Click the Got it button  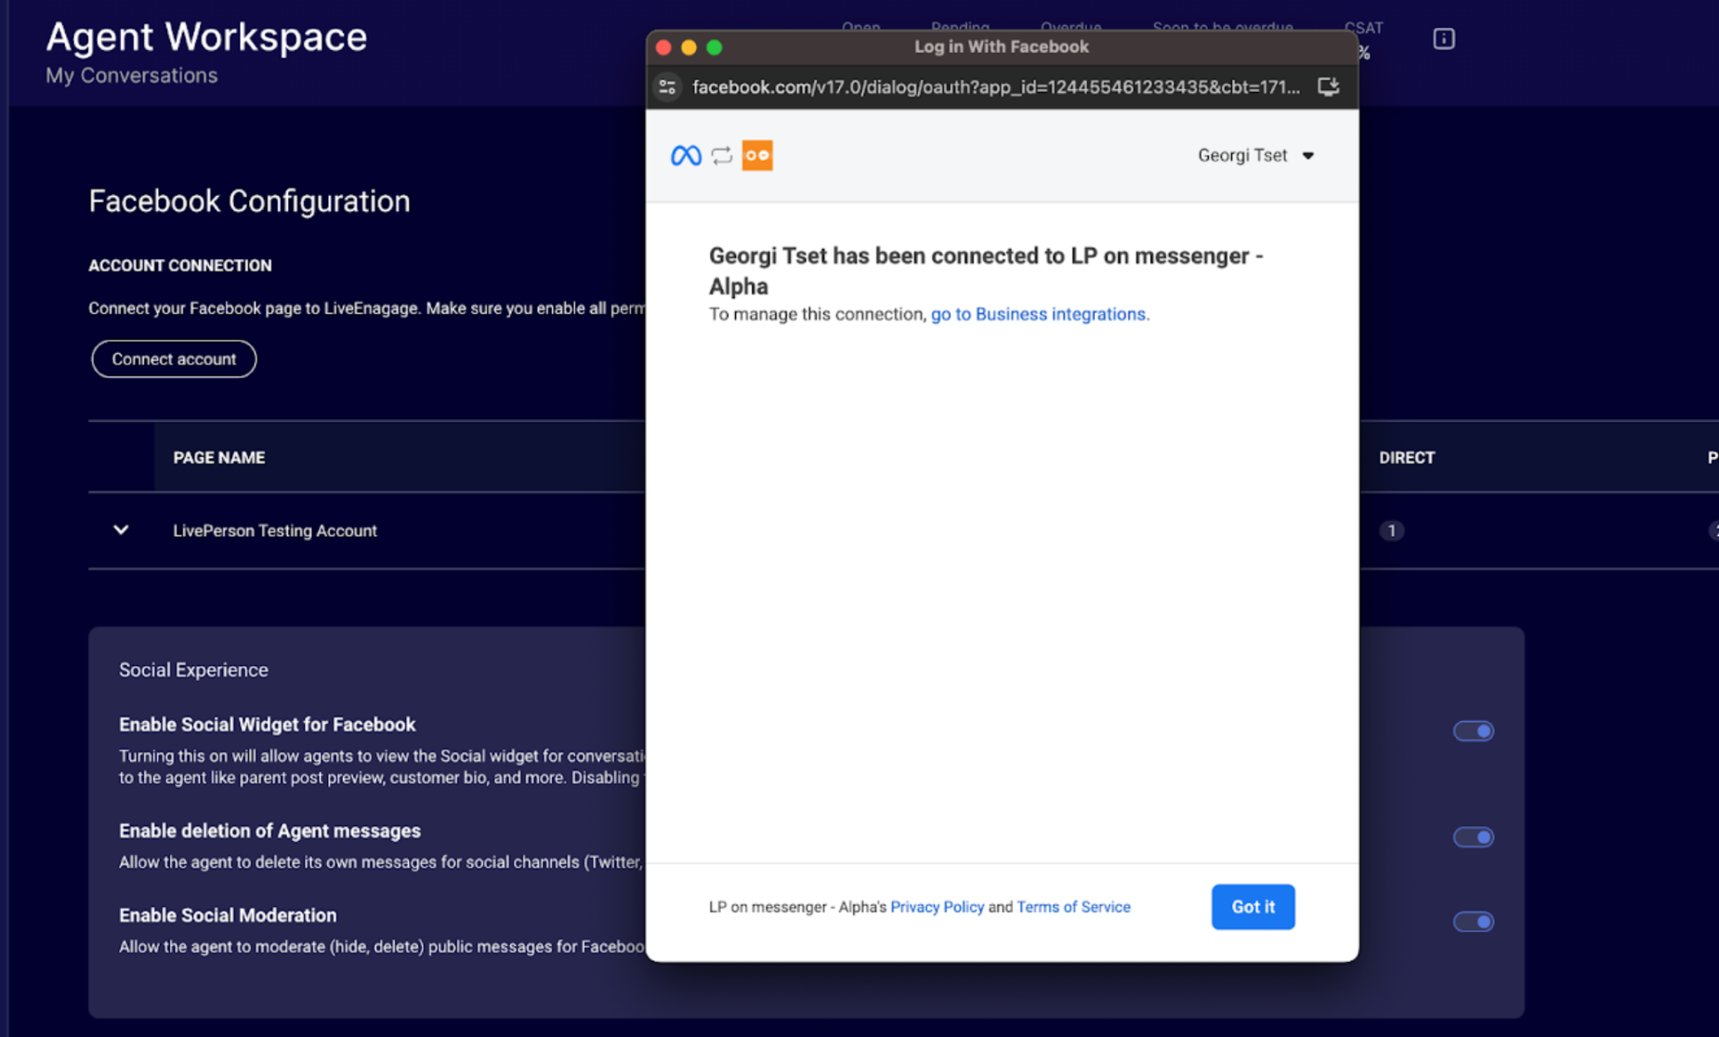pyautogui.click(x=1253, y=907)
